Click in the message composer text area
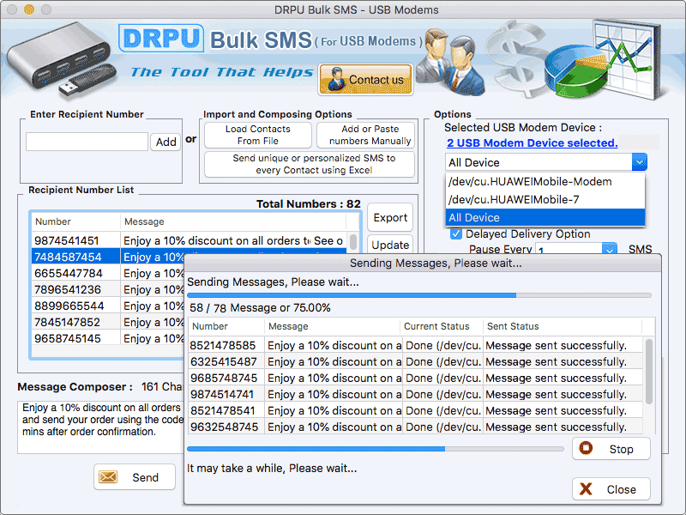 click(x=100, y=427)
